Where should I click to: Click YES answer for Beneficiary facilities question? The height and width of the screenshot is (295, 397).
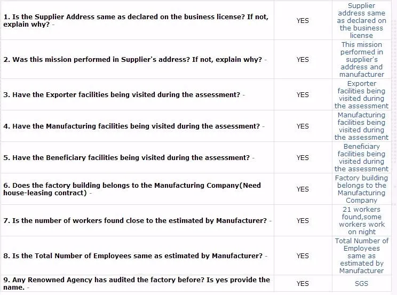pyautogui.click(x=303, y=157)
